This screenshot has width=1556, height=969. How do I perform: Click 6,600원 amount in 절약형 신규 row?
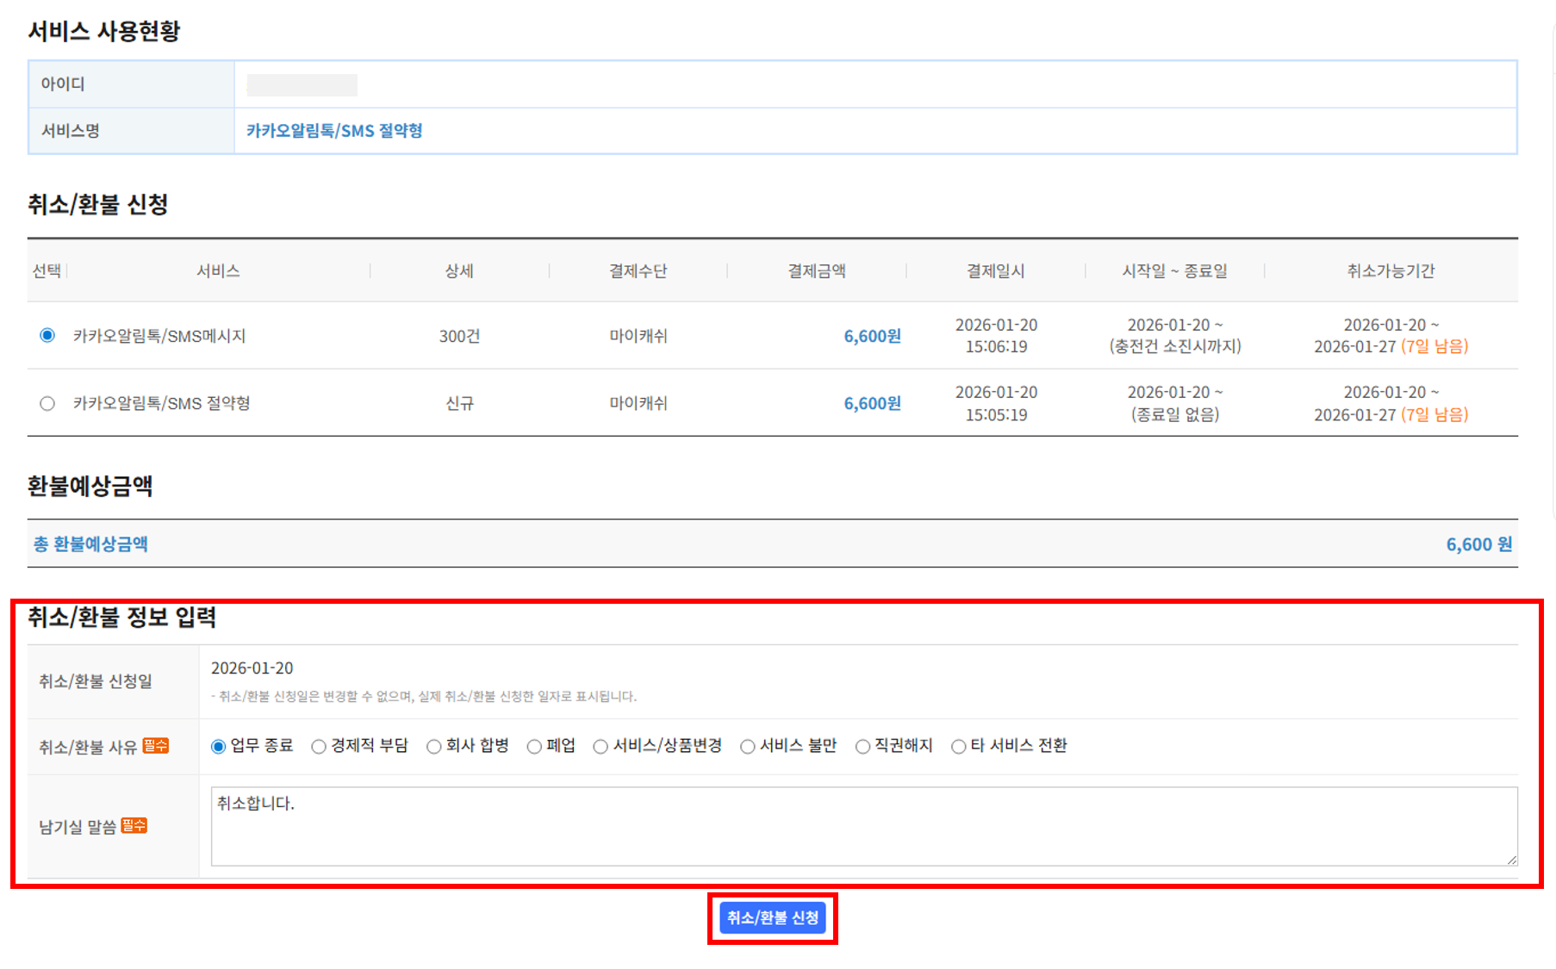[872, 403]
